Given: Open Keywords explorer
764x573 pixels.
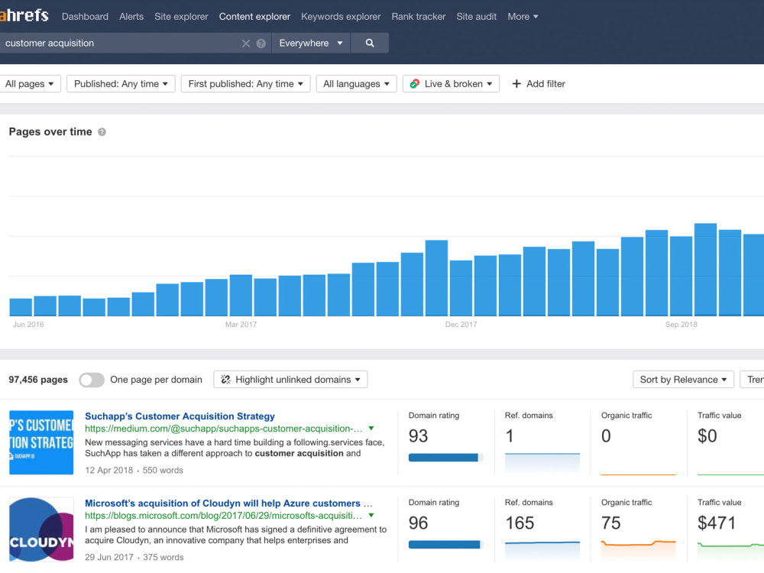Looking at the screenshot, I should tap(341, 17).
